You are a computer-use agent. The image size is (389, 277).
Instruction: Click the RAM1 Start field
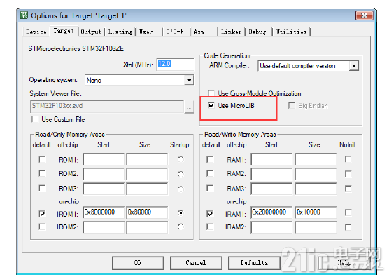pos(271,159)
